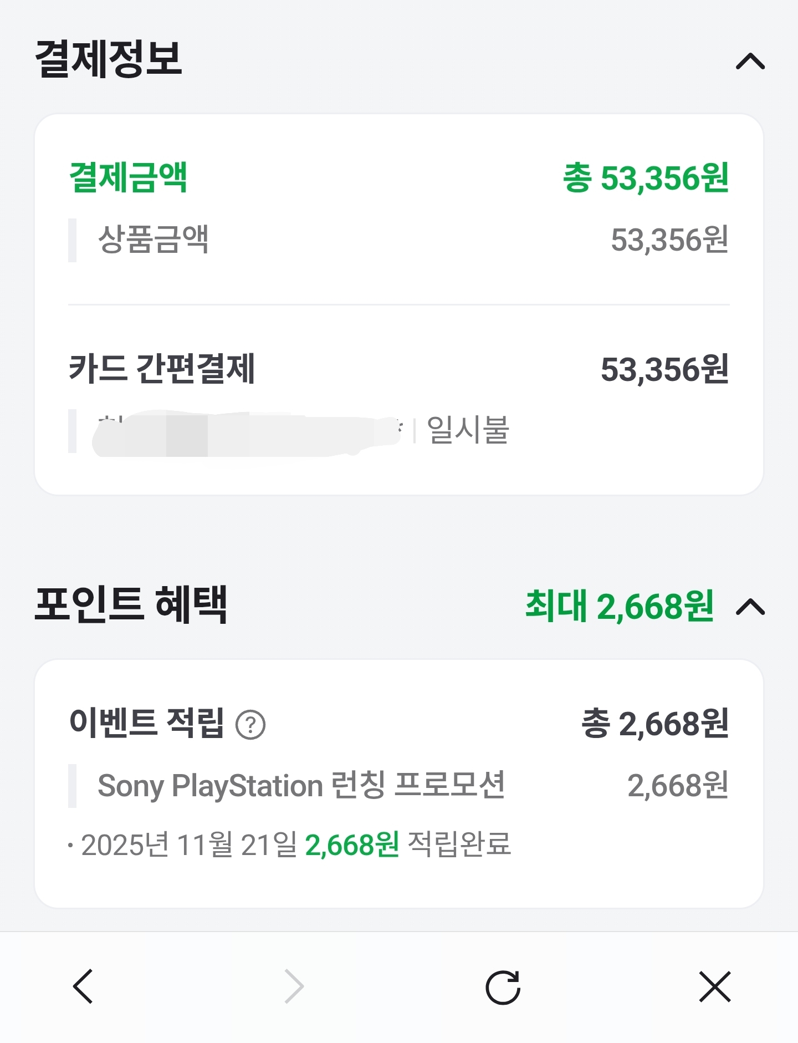Tap the forward navigation arrow

point(294,986)
